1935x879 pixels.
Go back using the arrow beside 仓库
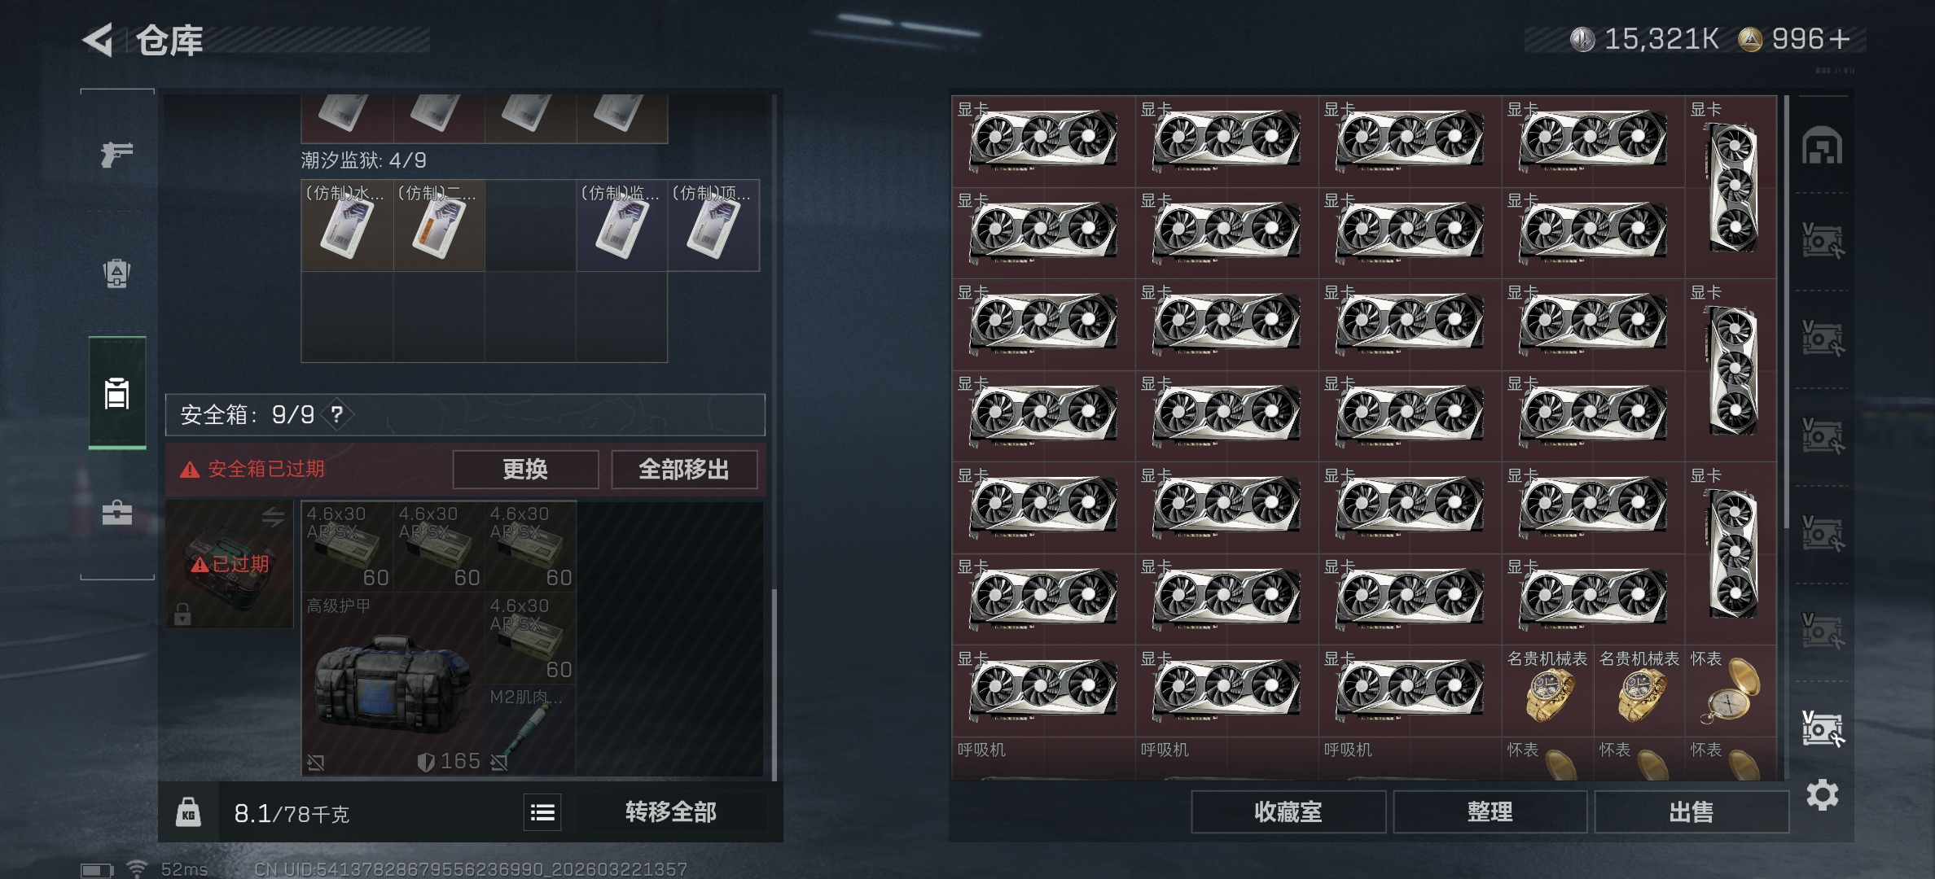[98, 40]
